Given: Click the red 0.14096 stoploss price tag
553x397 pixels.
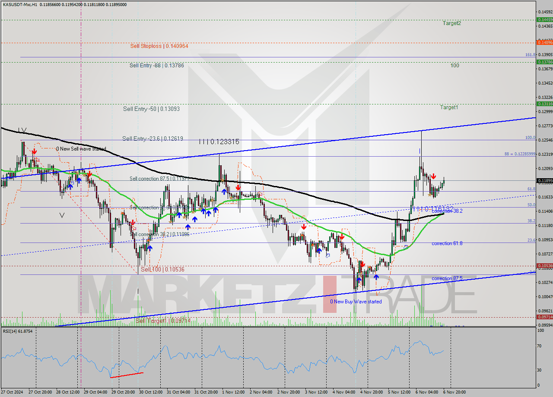Looking at the screenshot, I should tap(544, 42).
